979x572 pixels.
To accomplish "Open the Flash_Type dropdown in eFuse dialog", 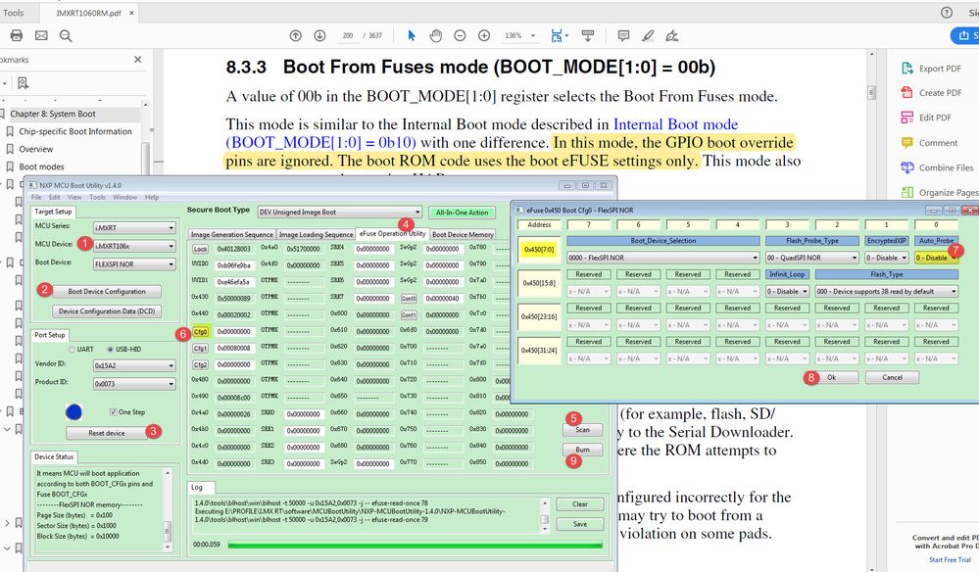I will tap(887, 291).
